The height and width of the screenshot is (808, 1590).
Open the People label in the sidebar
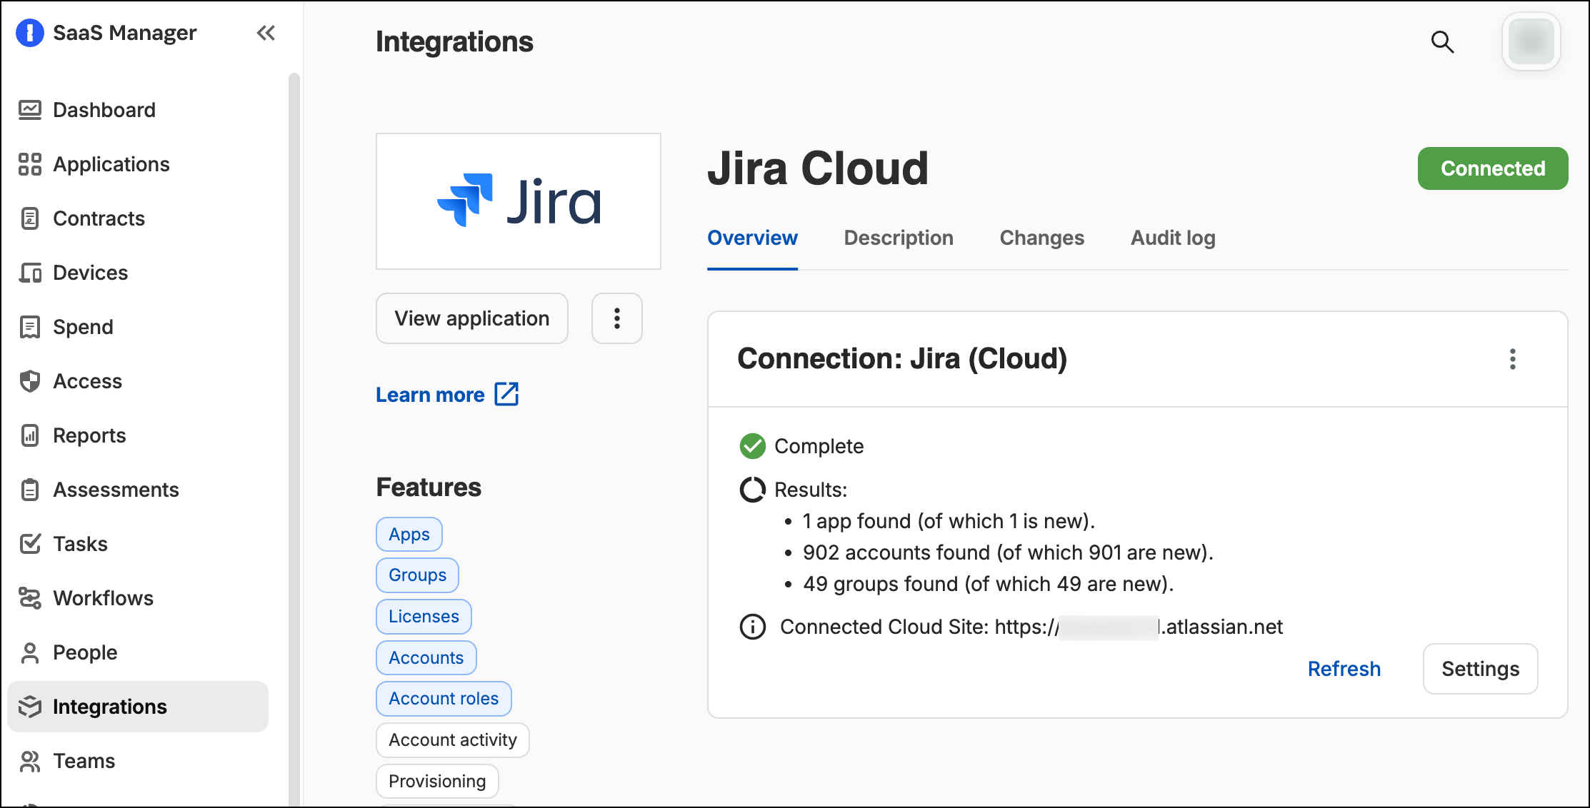pos(85,652)
